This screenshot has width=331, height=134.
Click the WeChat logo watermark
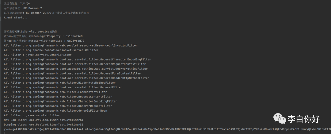click(280, 118)
